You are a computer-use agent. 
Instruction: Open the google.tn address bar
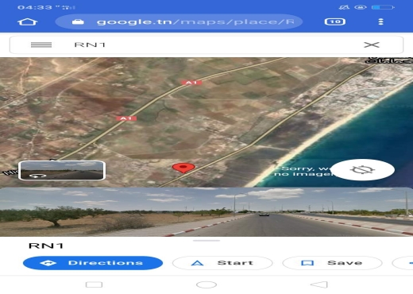[179, 21]
